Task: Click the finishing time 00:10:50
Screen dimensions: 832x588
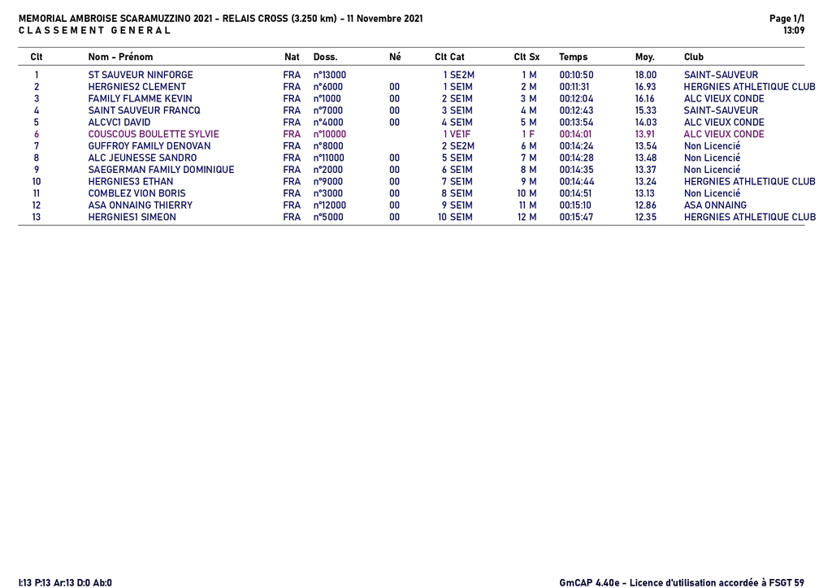Action: (576, 75)
